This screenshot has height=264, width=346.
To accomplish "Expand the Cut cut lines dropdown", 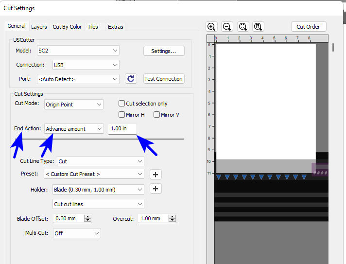I will [x=98, y=204].
